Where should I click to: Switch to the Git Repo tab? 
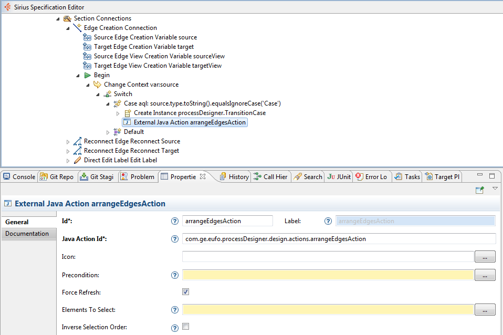click(x=57, y=177)
